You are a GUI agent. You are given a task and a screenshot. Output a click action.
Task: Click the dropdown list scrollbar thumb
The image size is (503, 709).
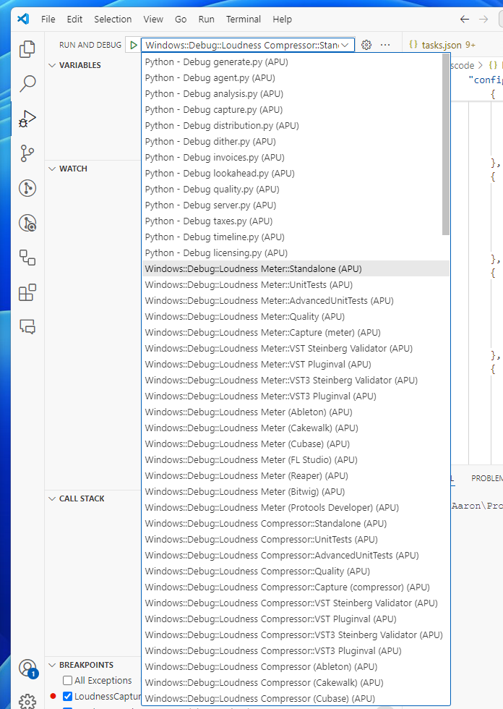[446, 144]
